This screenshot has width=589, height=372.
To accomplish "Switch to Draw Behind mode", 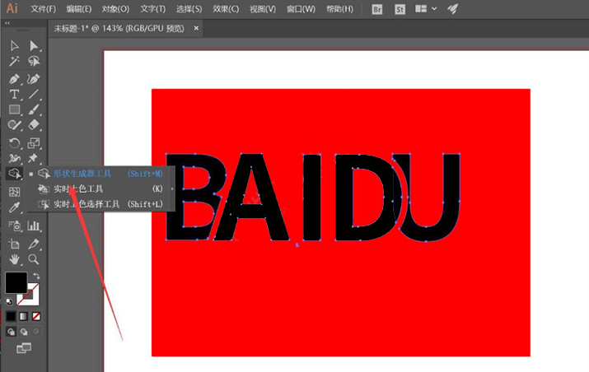I will [x=24, y=332].
